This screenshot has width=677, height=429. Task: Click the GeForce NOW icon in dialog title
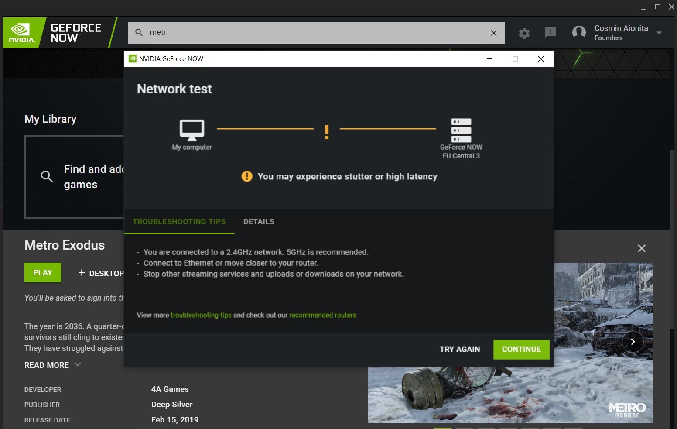[133, 59]
